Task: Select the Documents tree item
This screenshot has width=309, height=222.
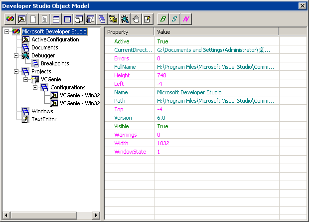Action: 45,47
